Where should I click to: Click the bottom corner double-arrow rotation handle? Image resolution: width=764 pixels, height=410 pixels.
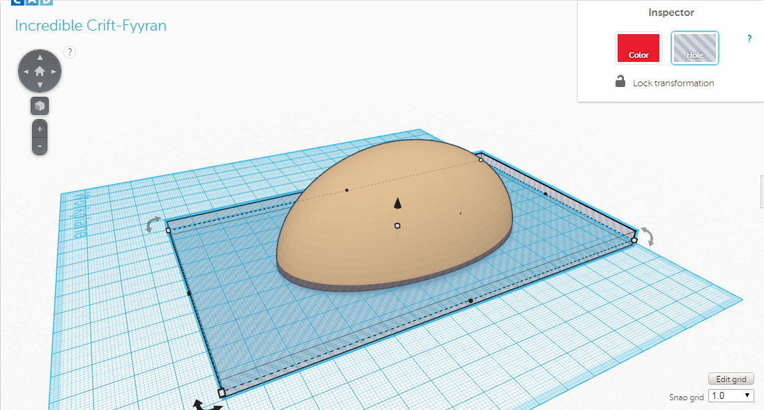[207, 404]
